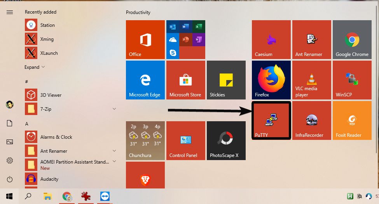Open Excel in the Office folder tile
The height and width of the screenshot is (204, 379).
[199, 26]
